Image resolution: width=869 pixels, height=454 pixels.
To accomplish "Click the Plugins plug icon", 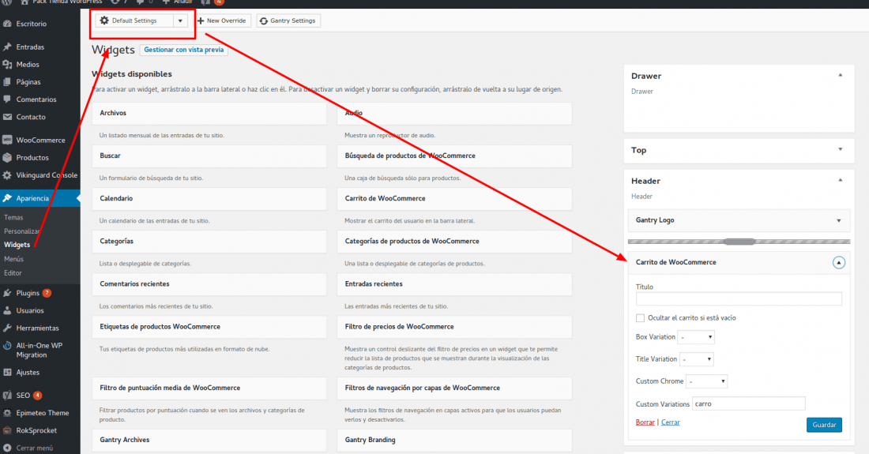I will point(7,293).
